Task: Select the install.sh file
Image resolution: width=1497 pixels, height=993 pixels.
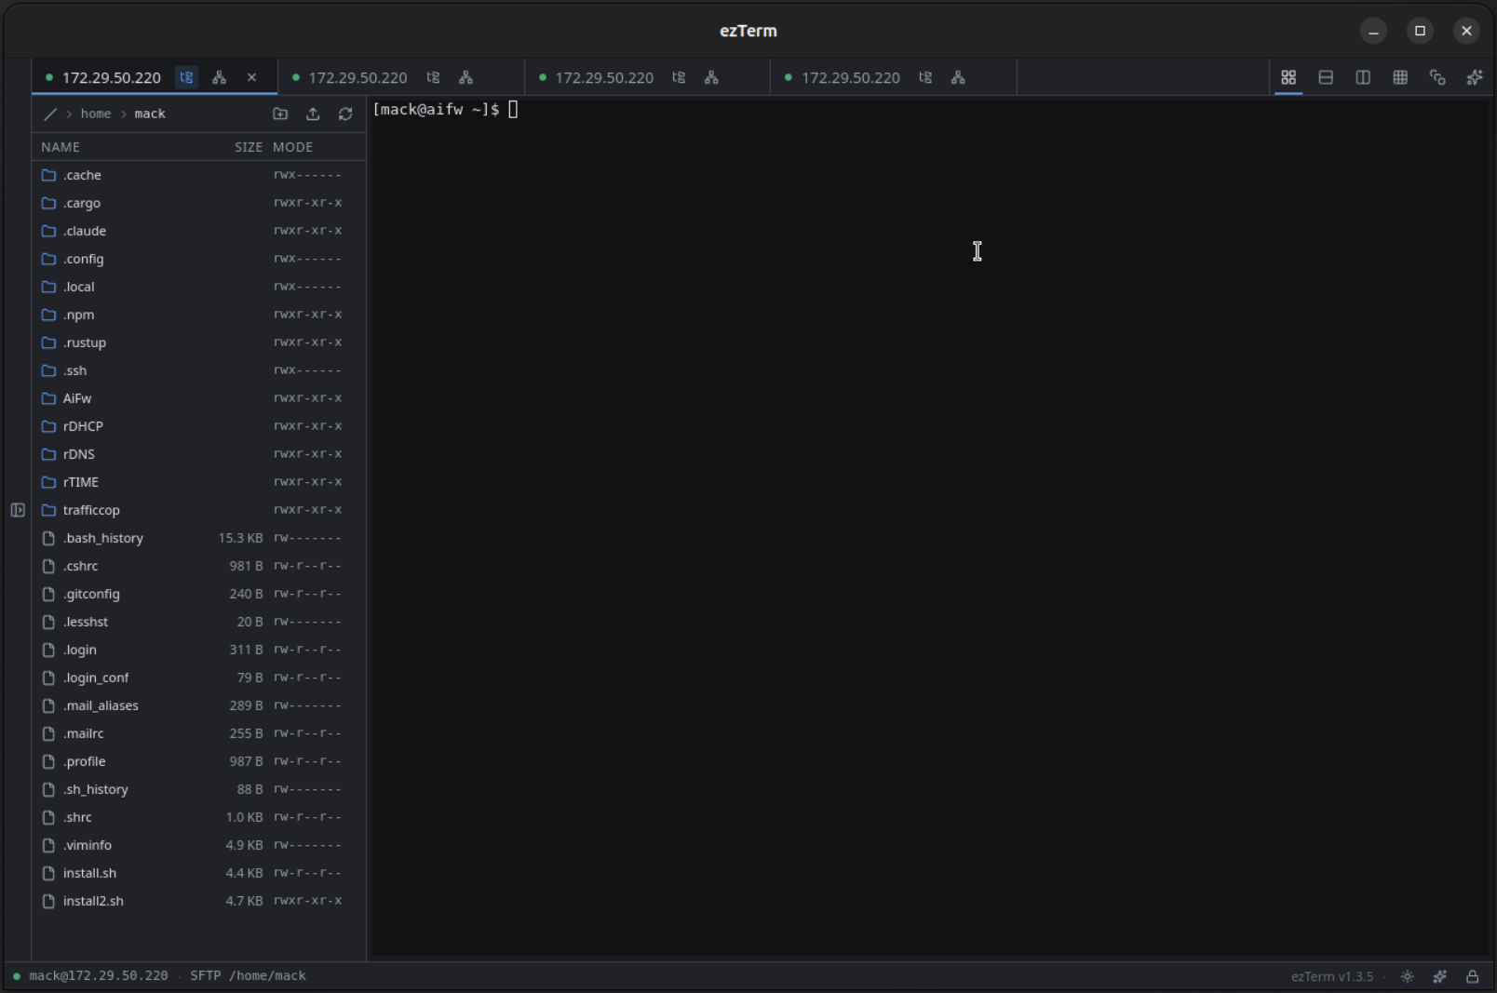Action: click(199, 873)
